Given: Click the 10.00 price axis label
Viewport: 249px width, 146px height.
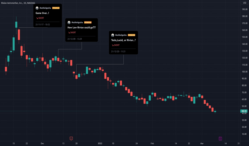Looking at the screenshot, I should pyautogui.click(x=244, y=134).
